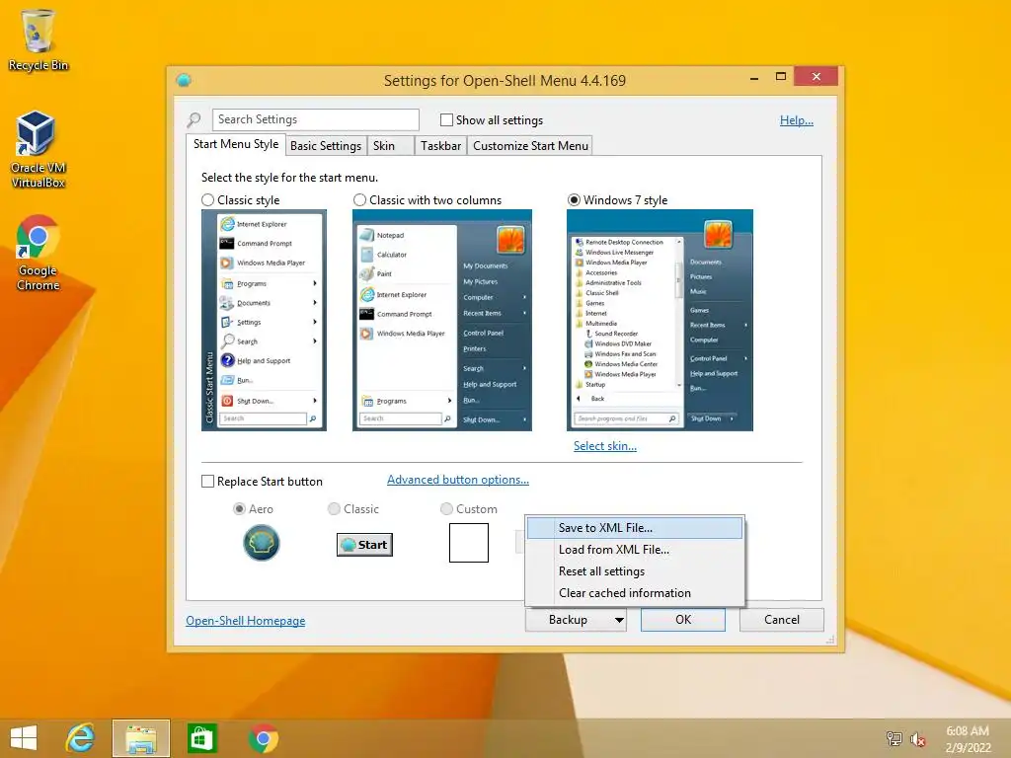Select Classic with two columns radio button
1011x758 pixels.
click(359, 199)
